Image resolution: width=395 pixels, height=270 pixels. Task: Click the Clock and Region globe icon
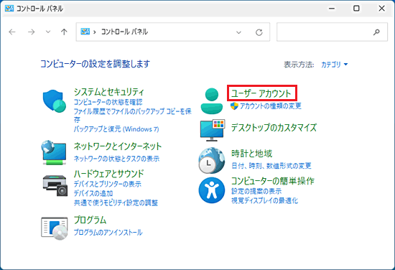pyautogui.click(x=212, y=160)
